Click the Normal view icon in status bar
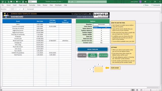Viewport: 162px width, 91px height. pos(133,90)
